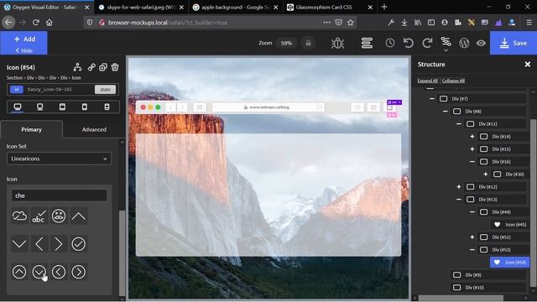Select the chevron-down icon
Screen dimensions: 537x302
coord(19,244)
